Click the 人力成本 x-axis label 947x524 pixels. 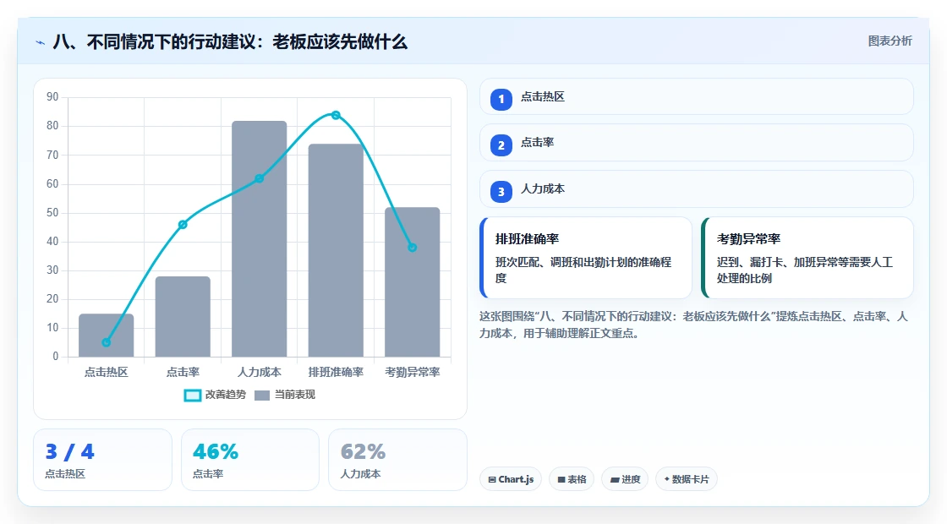pos(259,373)
